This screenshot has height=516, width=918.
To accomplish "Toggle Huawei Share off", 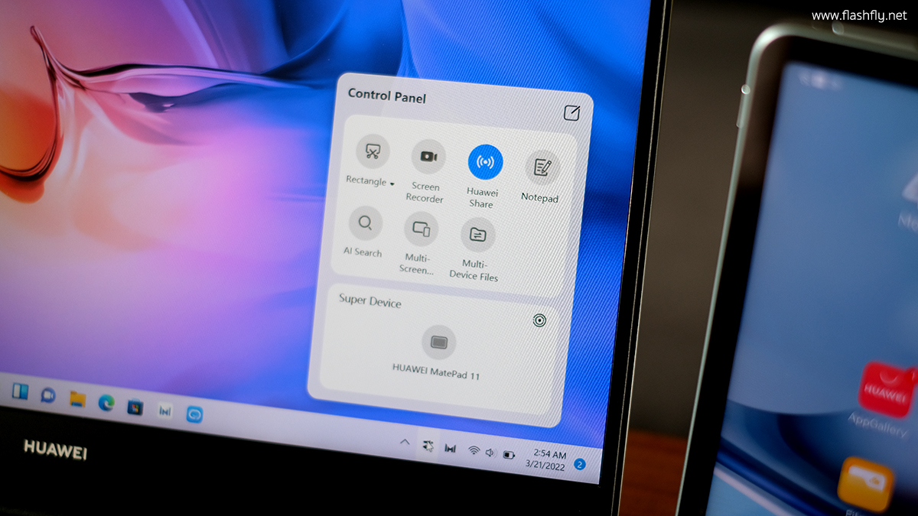I will coord(485,161).
